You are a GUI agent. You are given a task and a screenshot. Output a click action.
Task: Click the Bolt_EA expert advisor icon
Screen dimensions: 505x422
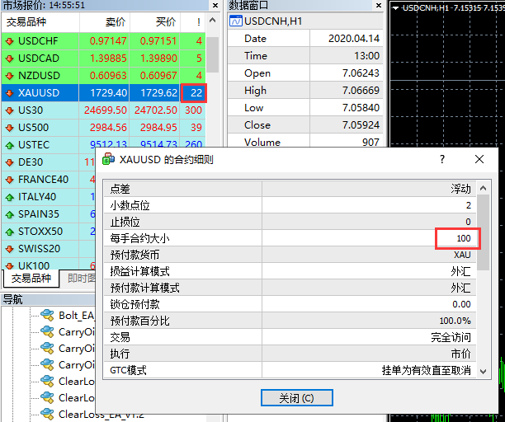(47, 315)
